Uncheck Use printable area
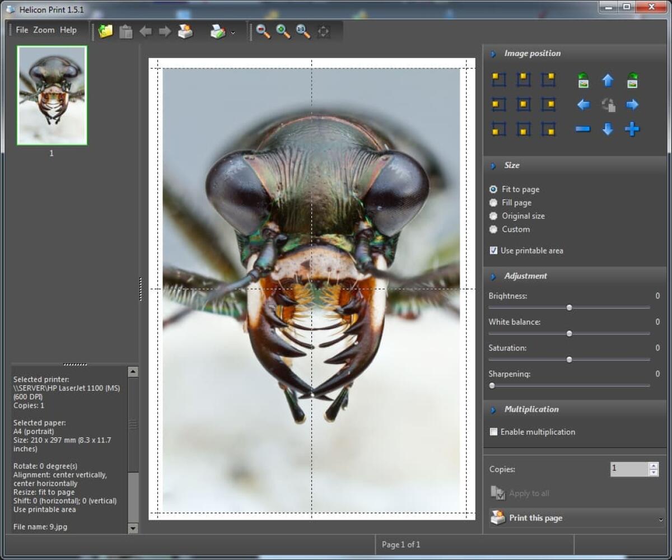 pyautogui.click(x=493, y=250)
